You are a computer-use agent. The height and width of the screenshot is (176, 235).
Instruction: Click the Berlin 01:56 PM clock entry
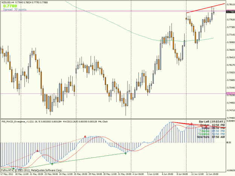(x=212, y=131)
